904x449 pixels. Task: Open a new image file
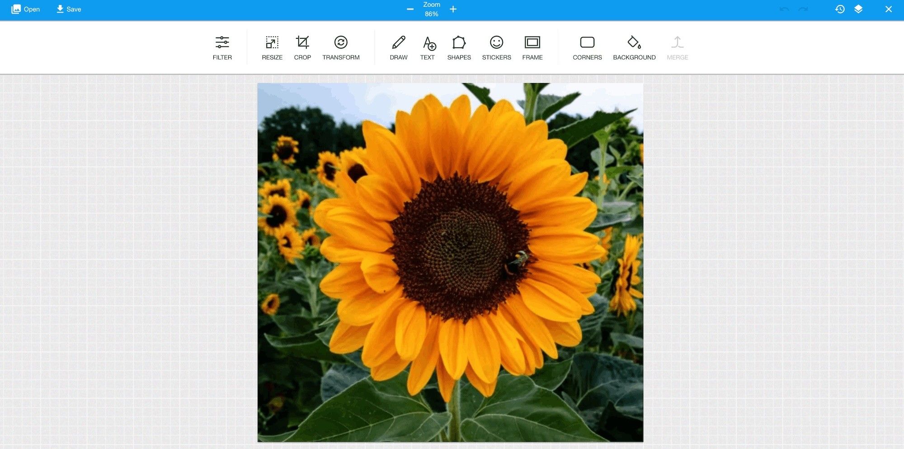click(x=26, y=9)
